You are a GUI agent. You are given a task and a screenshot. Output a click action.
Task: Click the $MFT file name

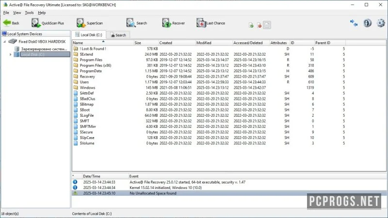click(84, 121)
